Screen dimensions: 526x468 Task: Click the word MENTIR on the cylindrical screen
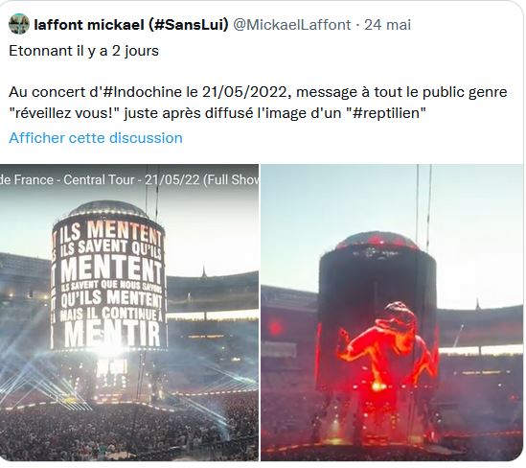pos(112,334)
